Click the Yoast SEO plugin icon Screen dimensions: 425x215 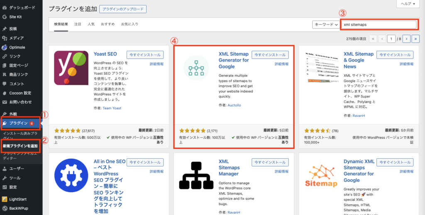71,68
